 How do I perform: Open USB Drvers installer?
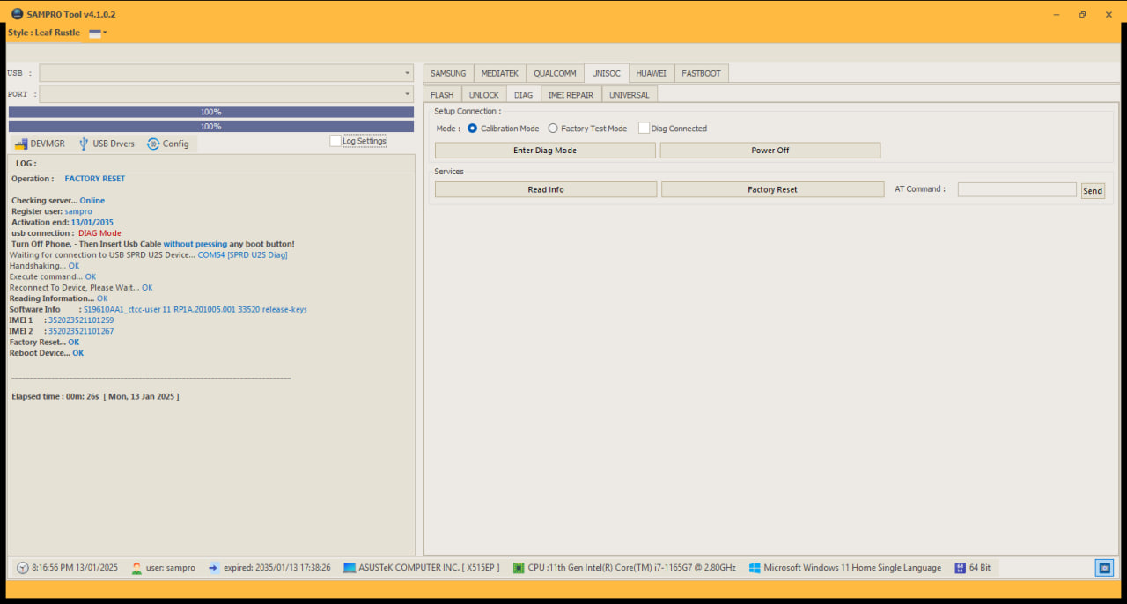[x=107, y=144]
